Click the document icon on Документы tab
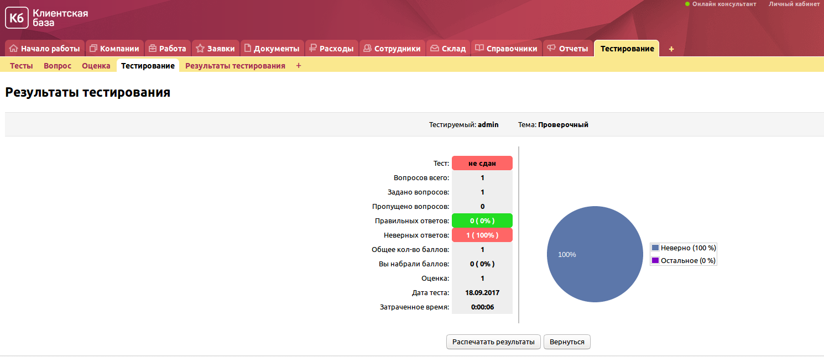Image resolution: width=824 pixels, height=357 pixels. pos(248,49)
